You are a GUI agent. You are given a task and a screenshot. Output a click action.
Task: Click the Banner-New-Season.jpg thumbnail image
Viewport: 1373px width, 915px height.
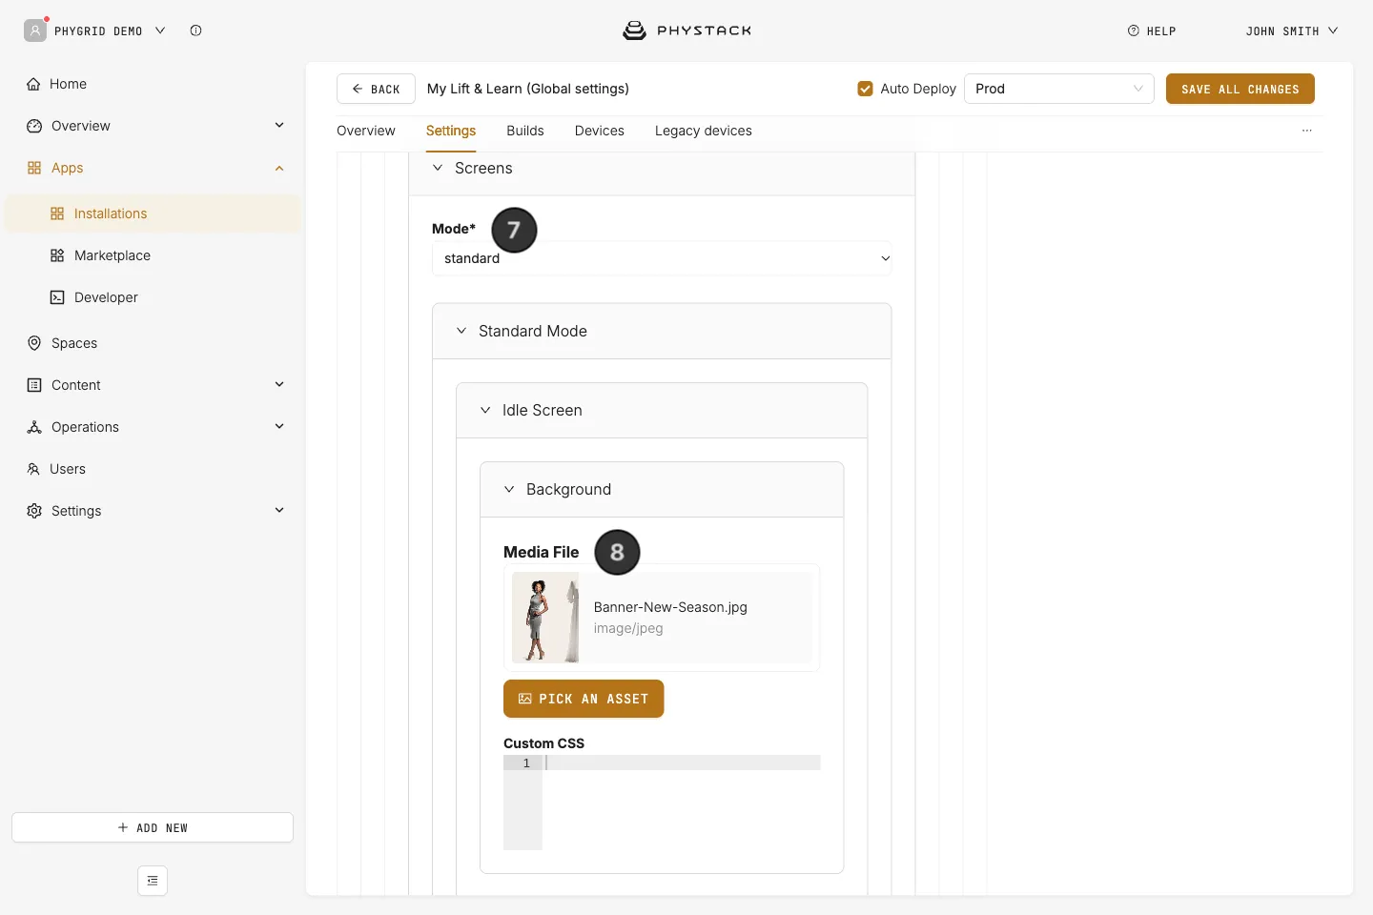[x=545, y=618]
